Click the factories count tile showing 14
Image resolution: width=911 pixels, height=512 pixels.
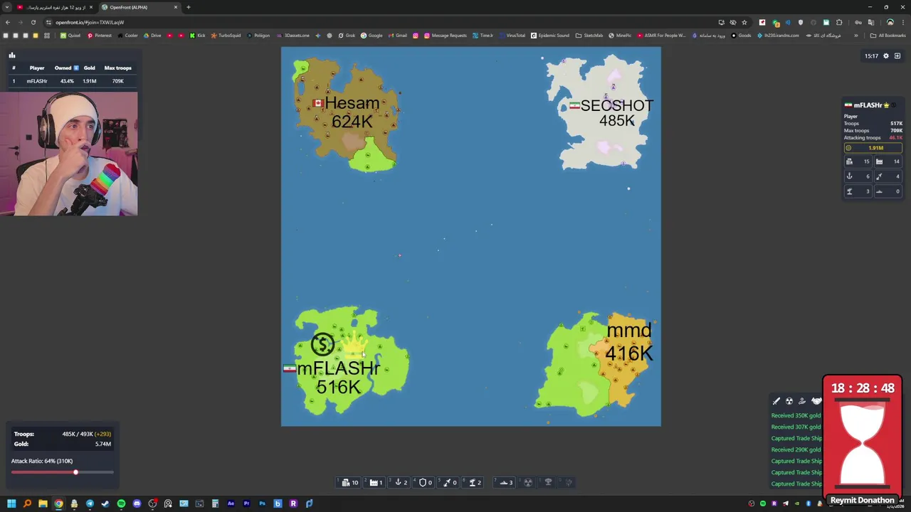tap(888, 161)
